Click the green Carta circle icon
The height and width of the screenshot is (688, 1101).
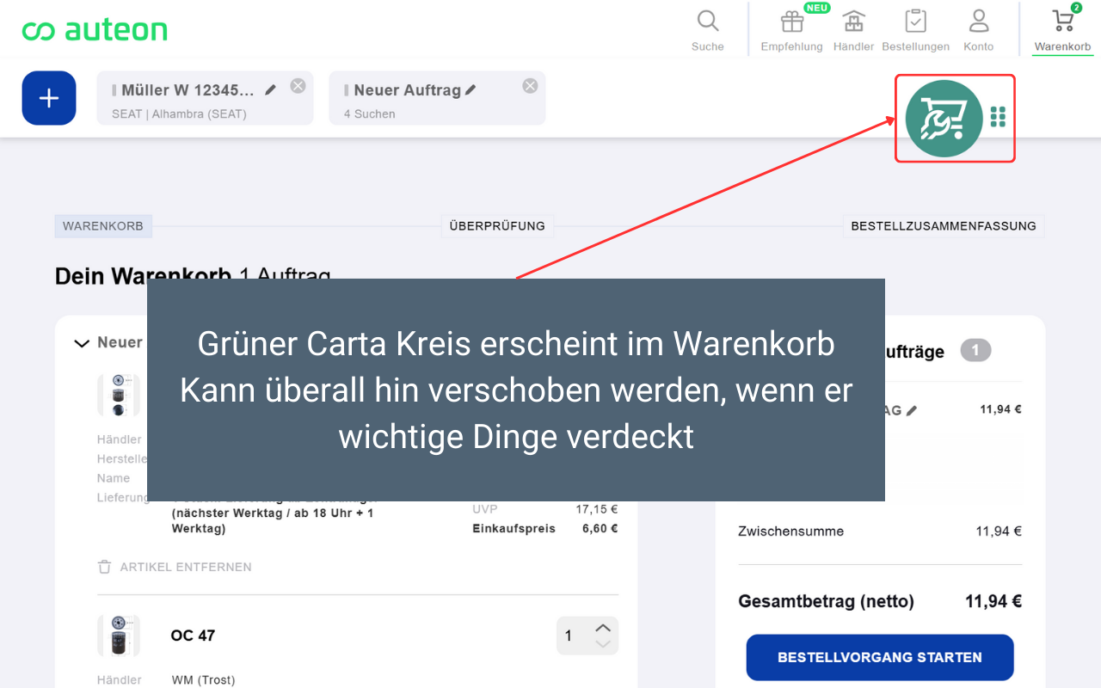(944, 119)
